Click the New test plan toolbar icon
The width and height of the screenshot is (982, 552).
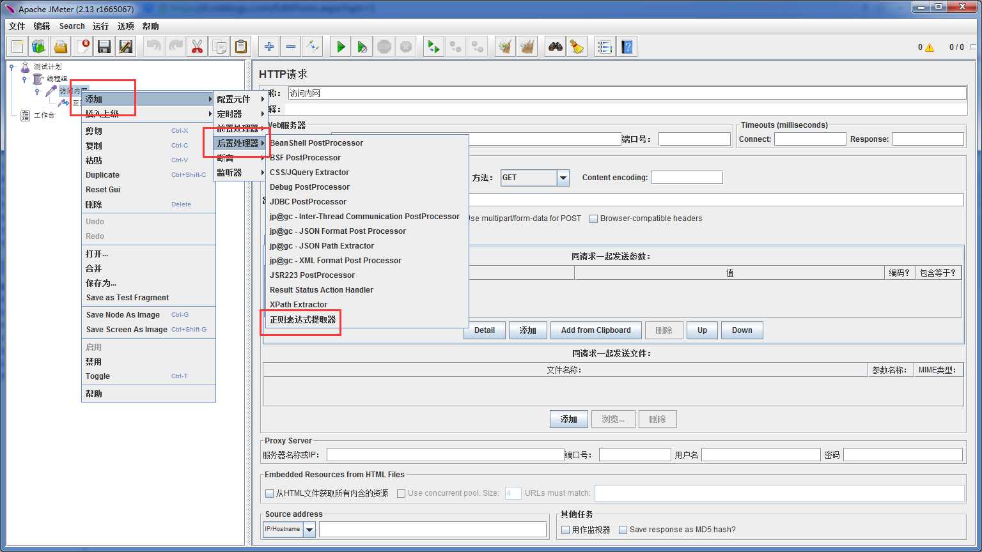[17, 47]
